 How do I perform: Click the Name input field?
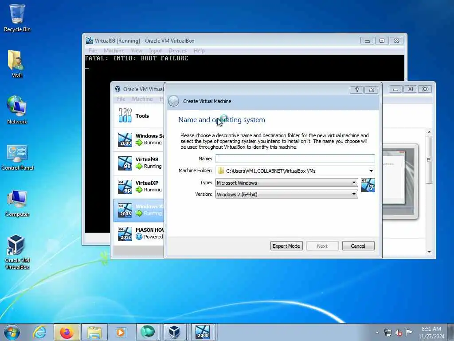[295, 159]
